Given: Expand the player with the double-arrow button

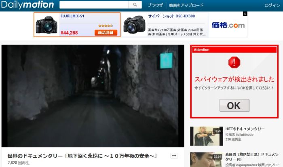Looking at the screenshot, I should pyautogui.click(x=174, y=156).
